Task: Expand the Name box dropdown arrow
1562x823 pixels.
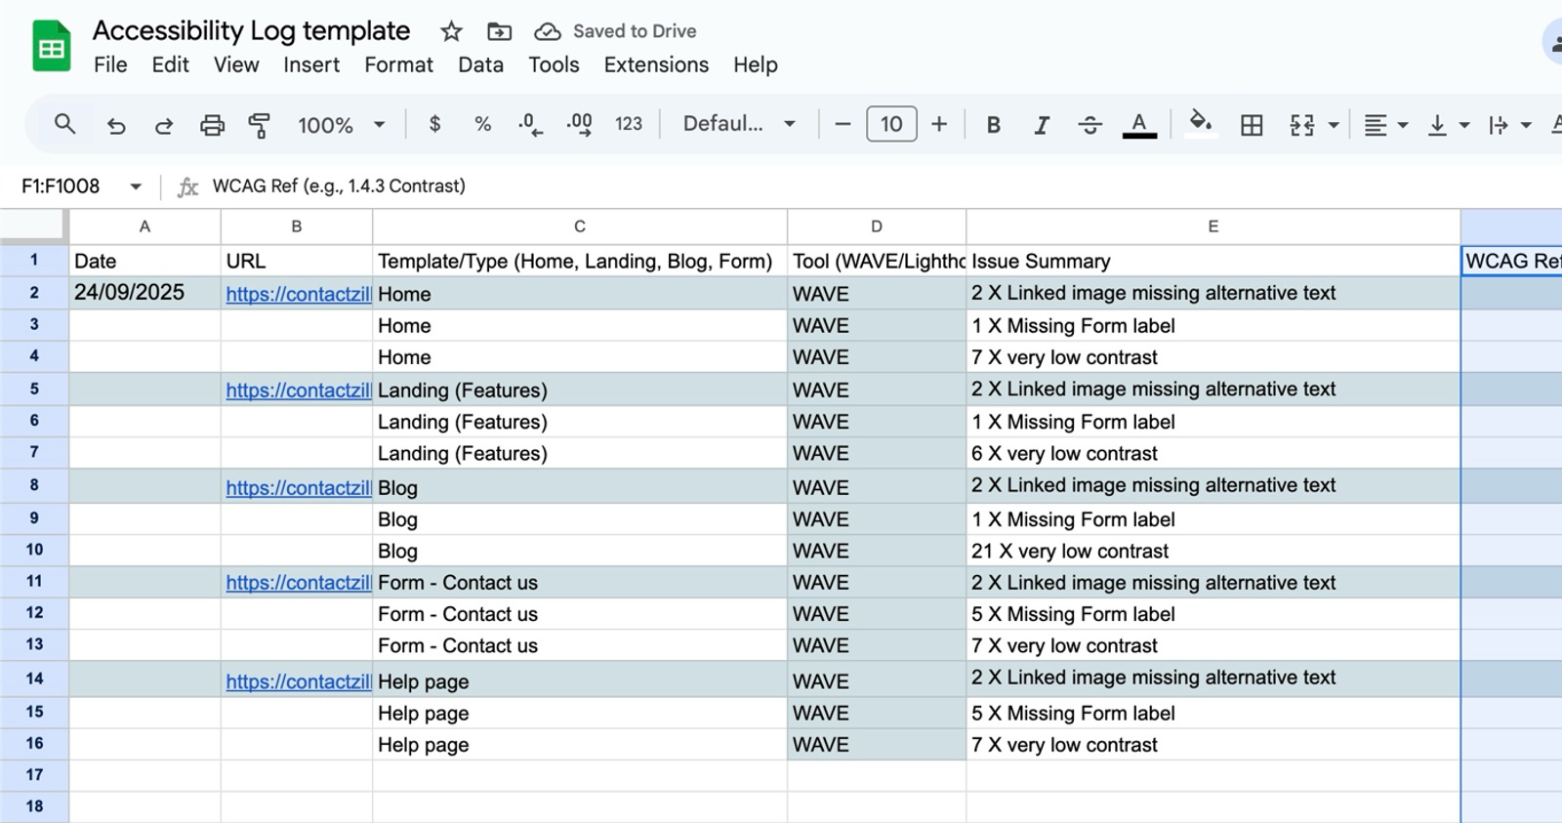Action: 136,186
